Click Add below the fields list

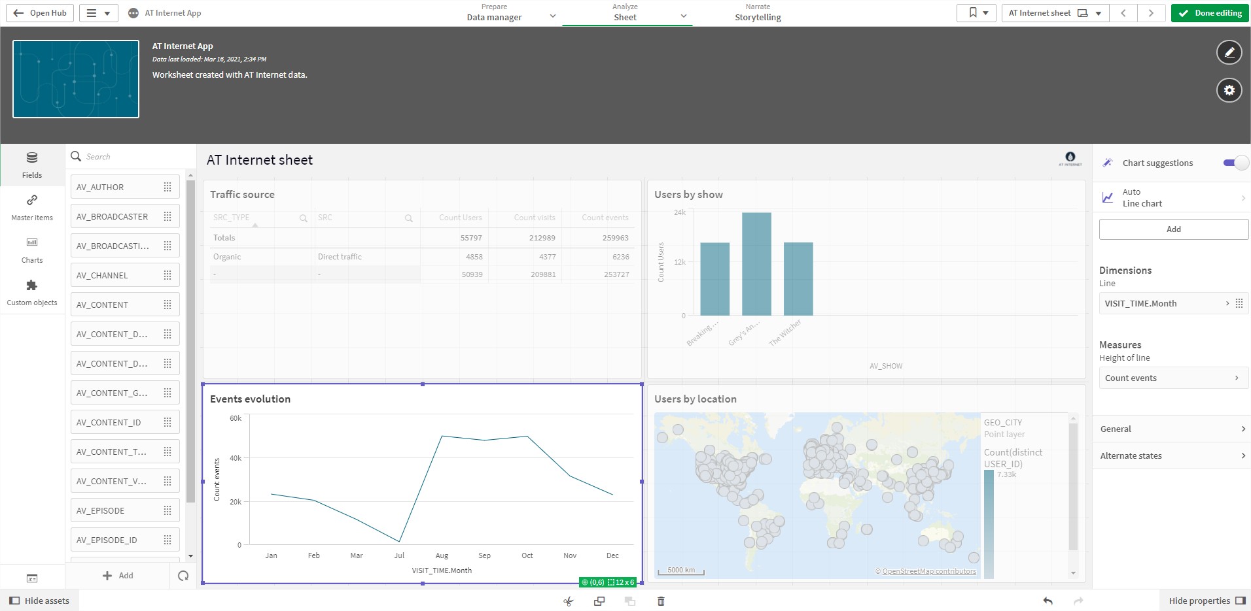118,576
